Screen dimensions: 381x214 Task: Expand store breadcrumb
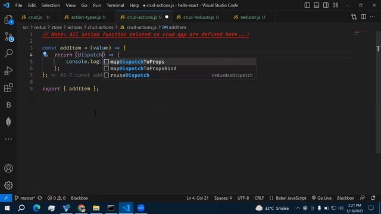[x=57, y=27]
